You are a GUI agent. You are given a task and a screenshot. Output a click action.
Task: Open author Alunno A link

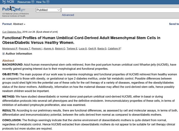[48, 49]
